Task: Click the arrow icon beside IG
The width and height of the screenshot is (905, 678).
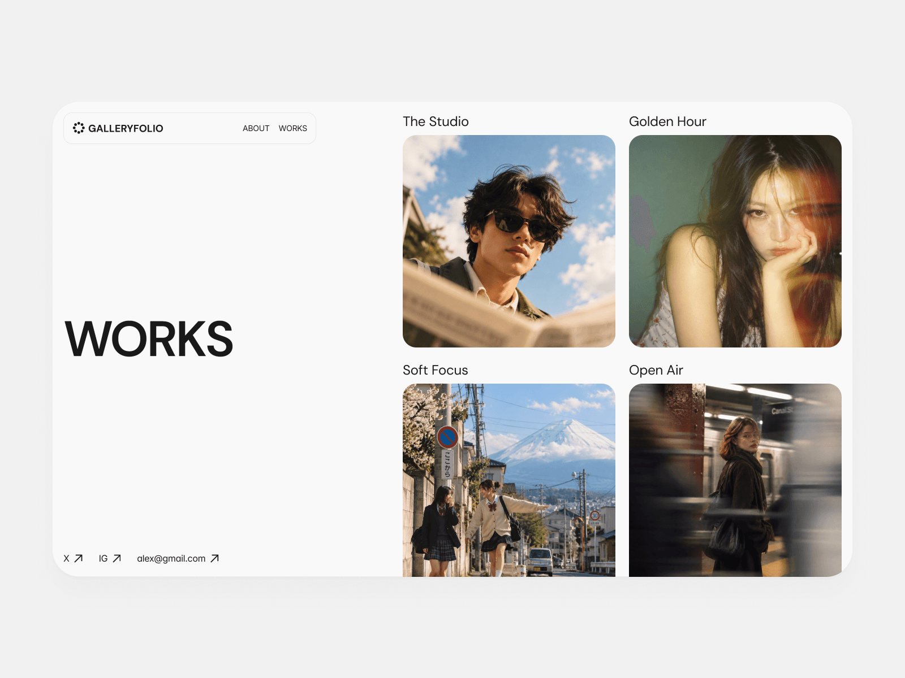Action: [x=117, y=558]
